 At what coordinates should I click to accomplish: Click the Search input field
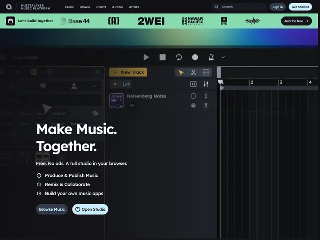[239, 7]
